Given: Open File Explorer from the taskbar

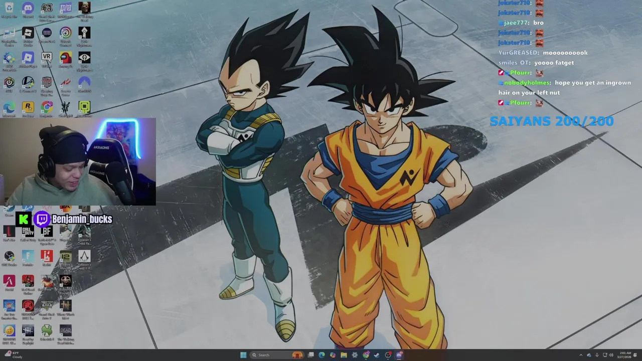Looking at the screenshot, I should pyautogui.click(x=344, y=355).
